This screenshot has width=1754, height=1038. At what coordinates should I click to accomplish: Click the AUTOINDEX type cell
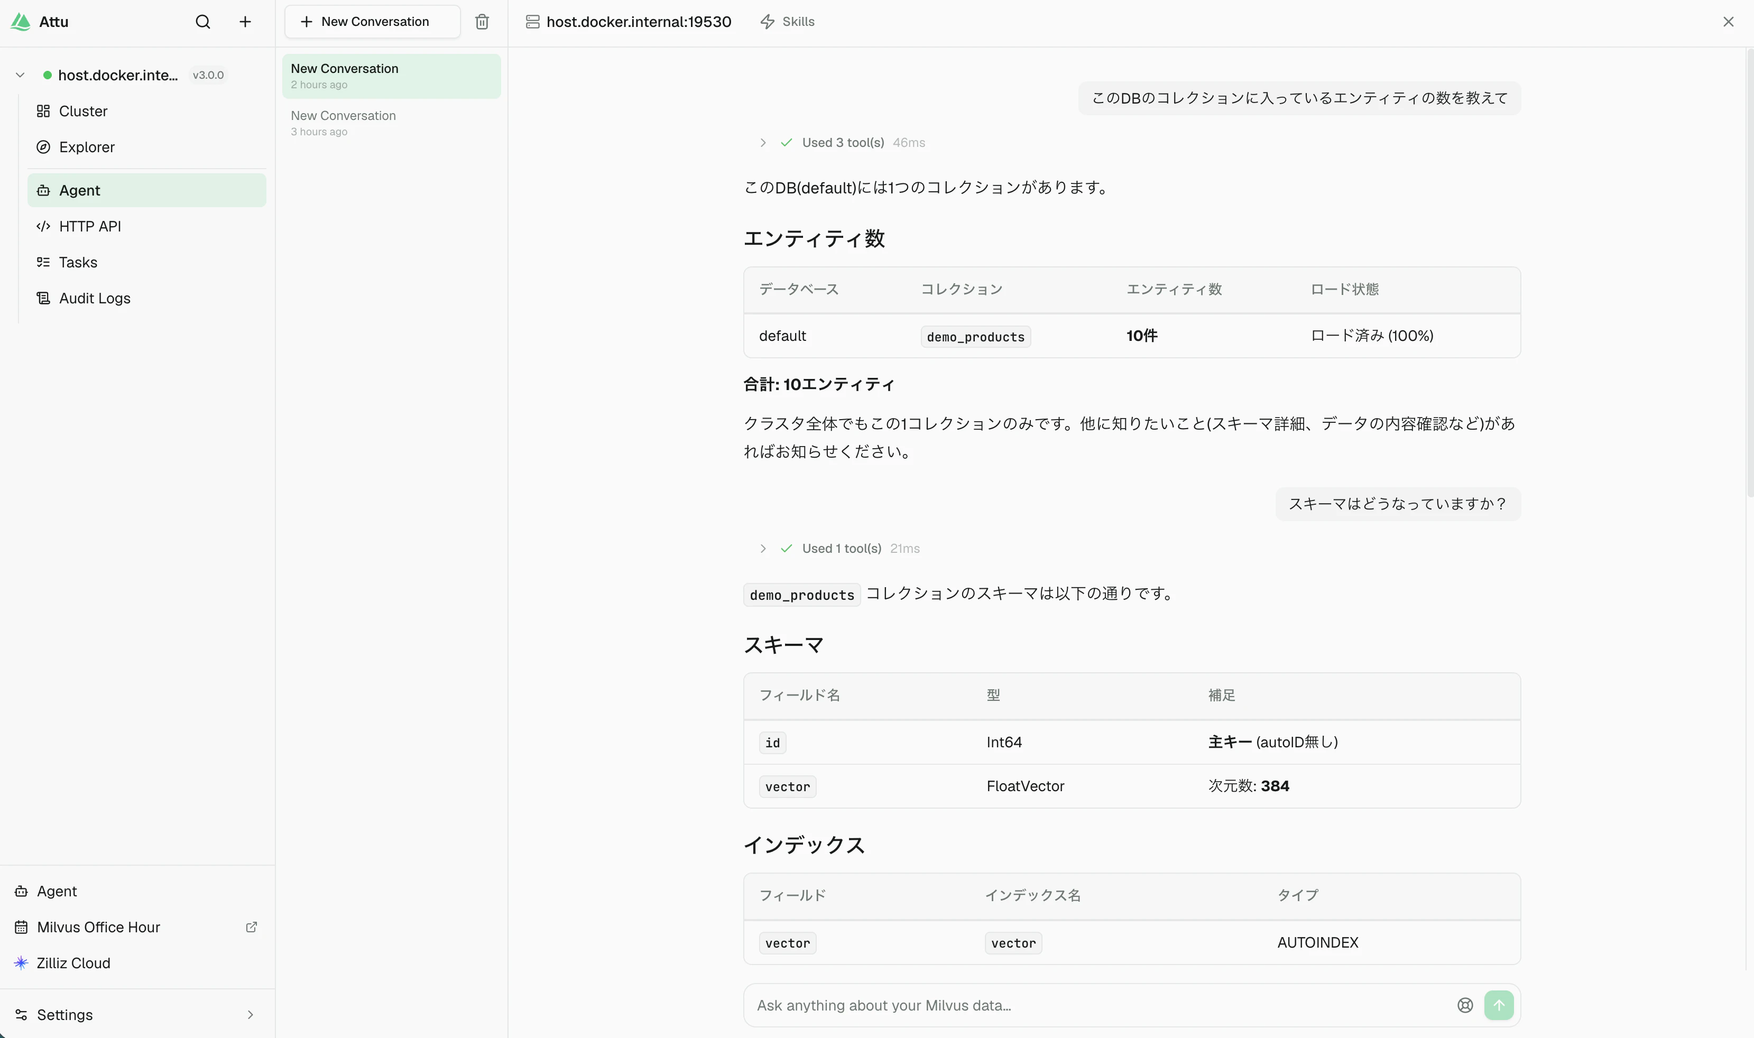[x=1317, y=942]
